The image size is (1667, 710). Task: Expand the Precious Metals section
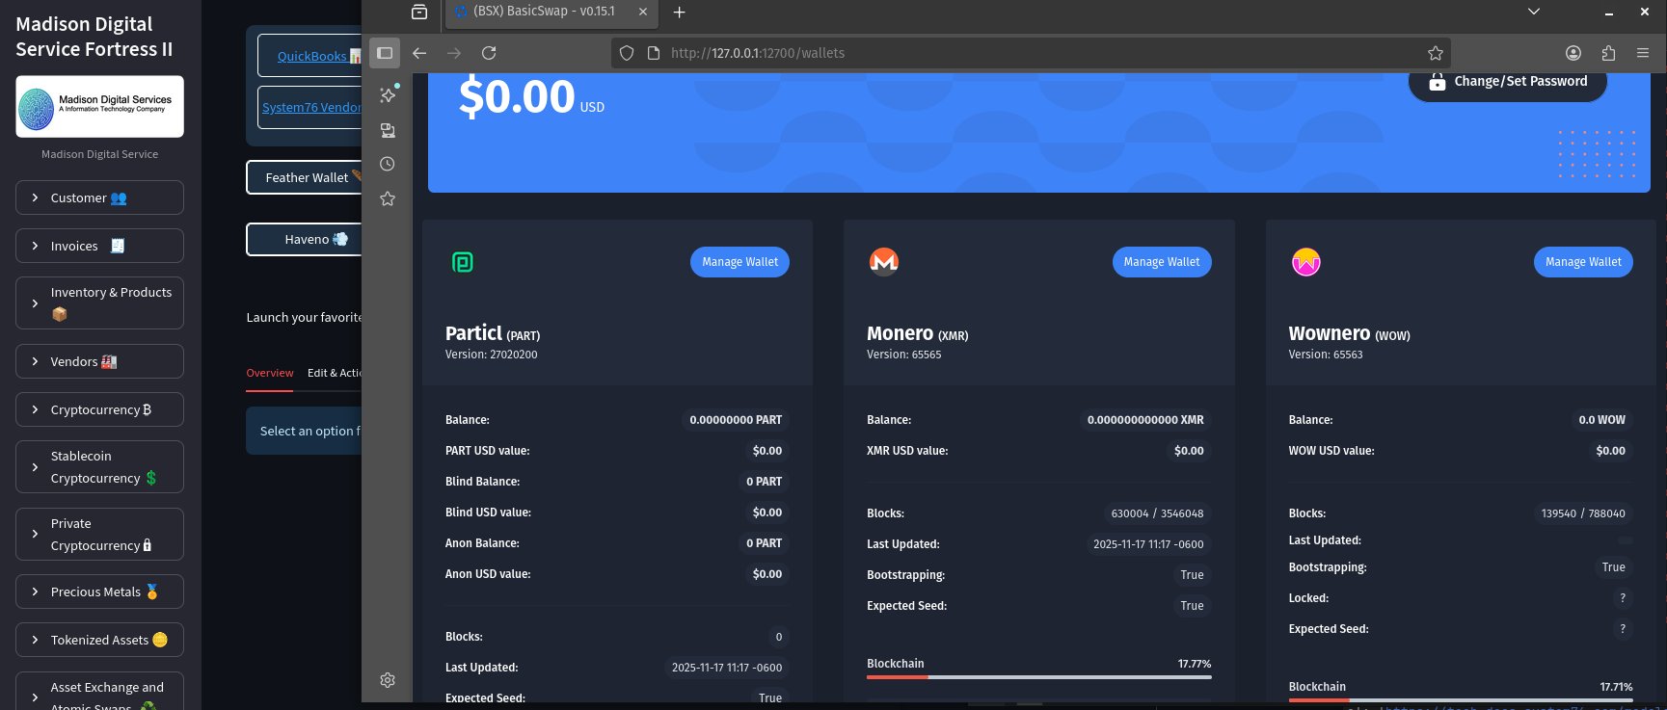pos(99,592)
